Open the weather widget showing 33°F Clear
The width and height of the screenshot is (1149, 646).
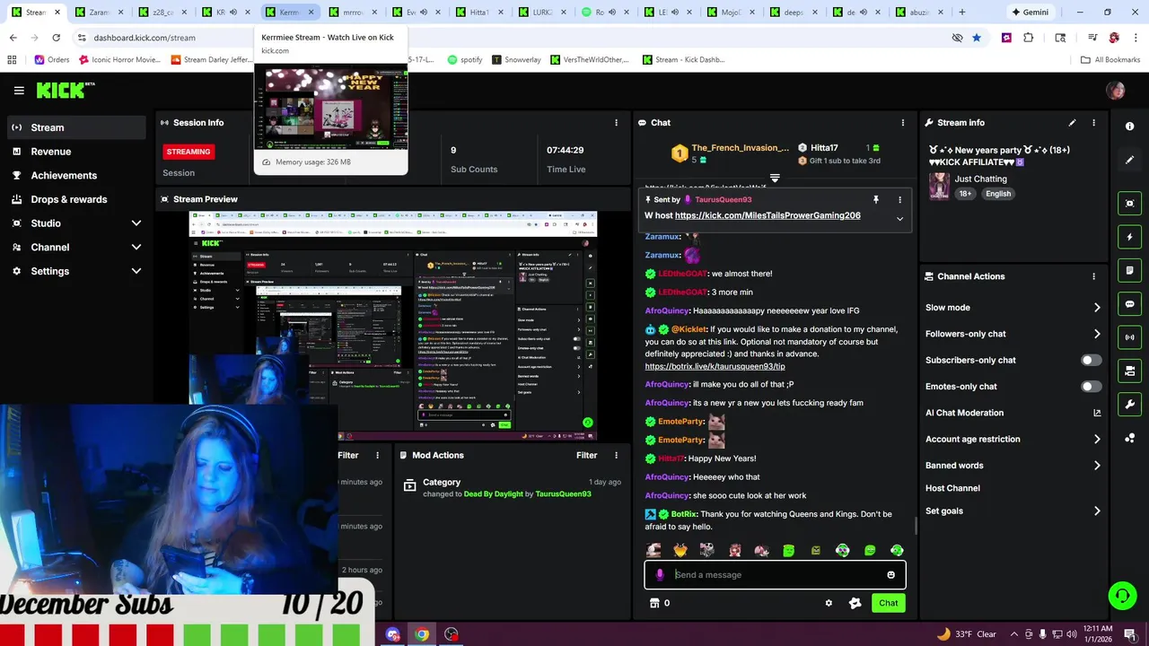pos(966,634)
